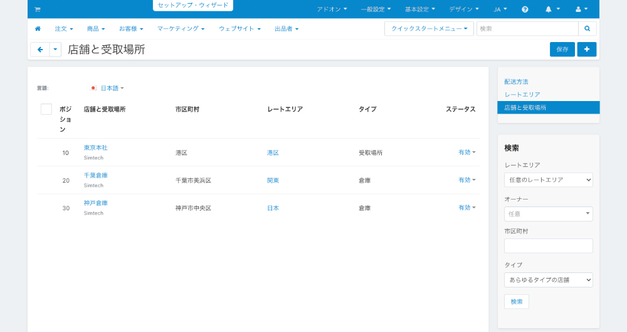Image resolution: width=627 pixels, height=332 pixels.
Task: Open the 日本 rate area link
Action: click(x=273, y=208)
